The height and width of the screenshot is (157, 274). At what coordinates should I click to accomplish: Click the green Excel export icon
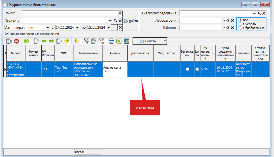point(119,41)
